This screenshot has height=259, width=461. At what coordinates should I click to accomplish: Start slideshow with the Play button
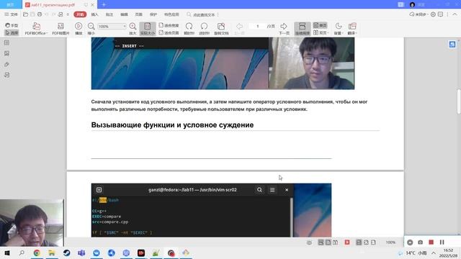[x=79, y=29]
